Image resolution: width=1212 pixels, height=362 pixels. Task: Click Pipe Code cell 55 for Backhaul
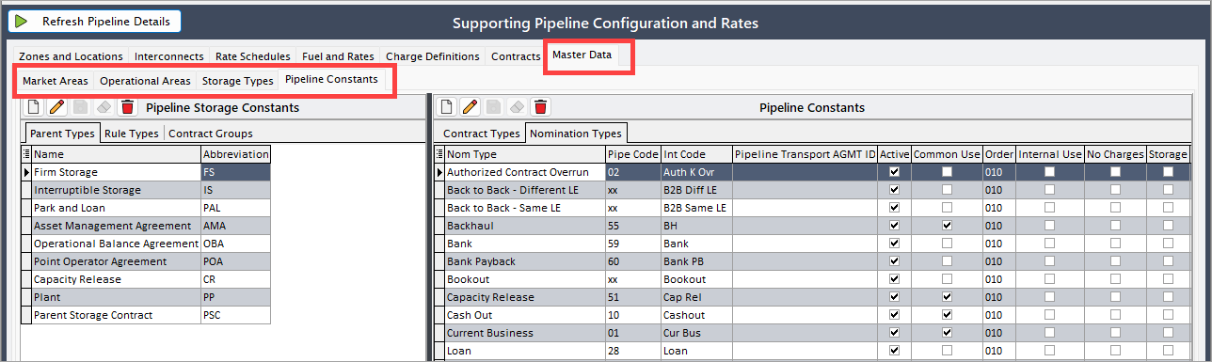pyautogui.click(x=633, y=226)
